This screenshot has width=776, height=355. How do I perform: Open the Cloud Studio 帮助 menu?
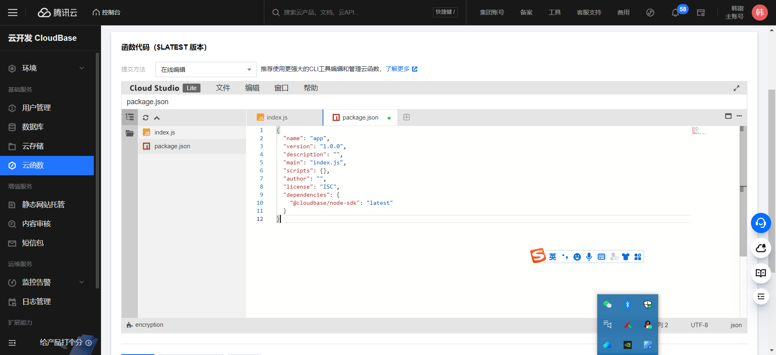pos(311,88)
